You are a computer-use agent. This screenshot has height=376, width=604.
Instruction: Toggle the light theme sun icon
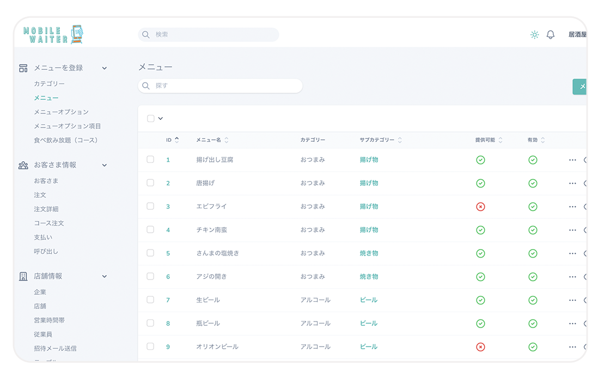534,35
